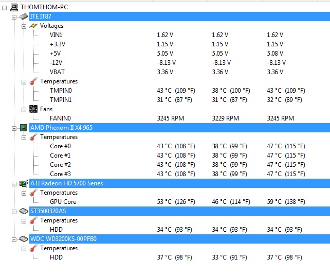Click the Voltages lightning icon

point(33,26)
